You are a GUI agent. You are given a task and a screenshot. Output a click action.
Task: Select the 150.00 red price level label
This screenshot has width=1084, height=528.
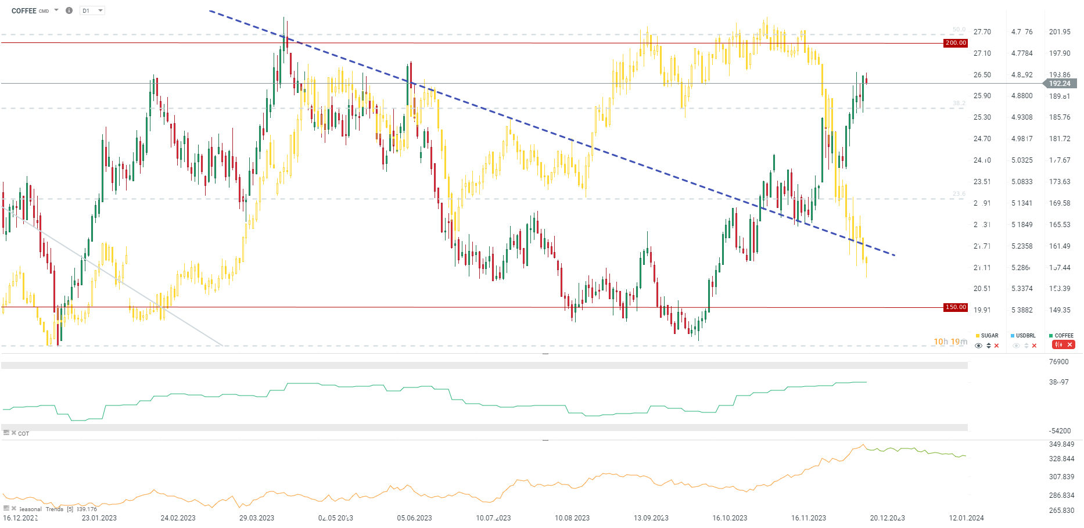coord(956,307)
